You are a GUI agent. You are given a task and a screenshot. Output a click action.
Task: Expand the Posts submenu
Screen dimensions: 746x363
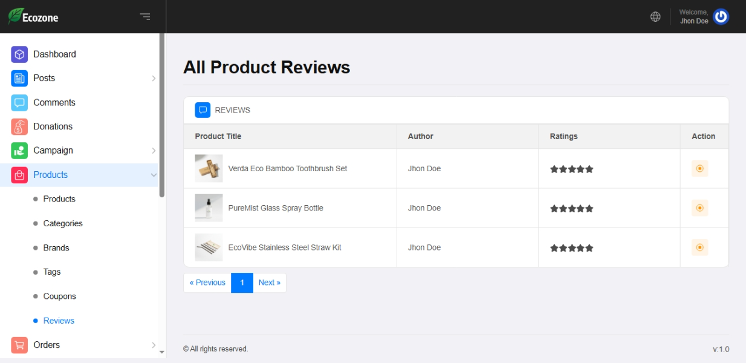154,79
